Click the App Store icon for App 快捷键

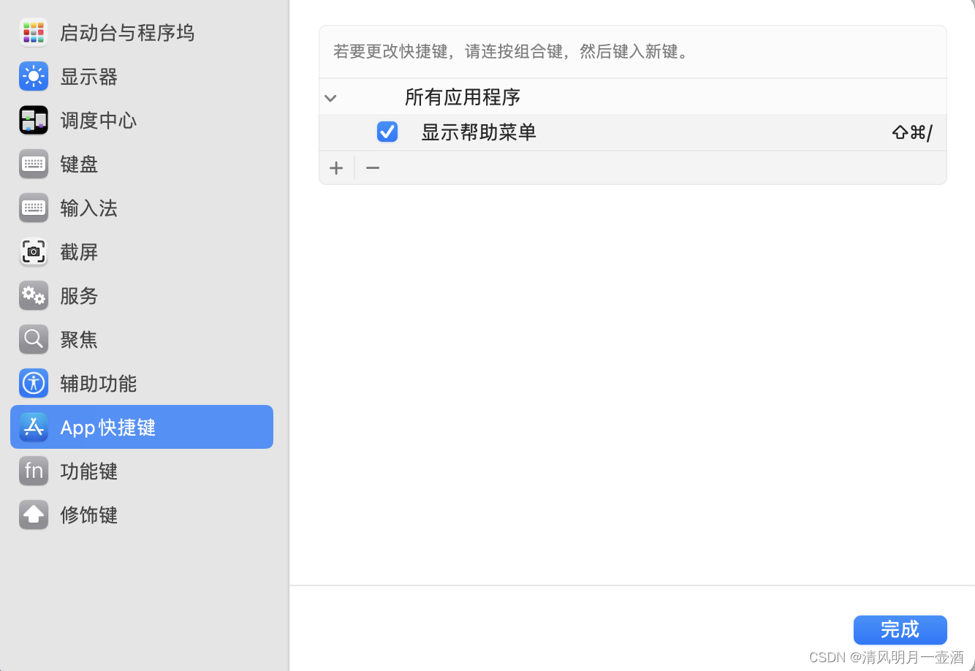[34, 427]
